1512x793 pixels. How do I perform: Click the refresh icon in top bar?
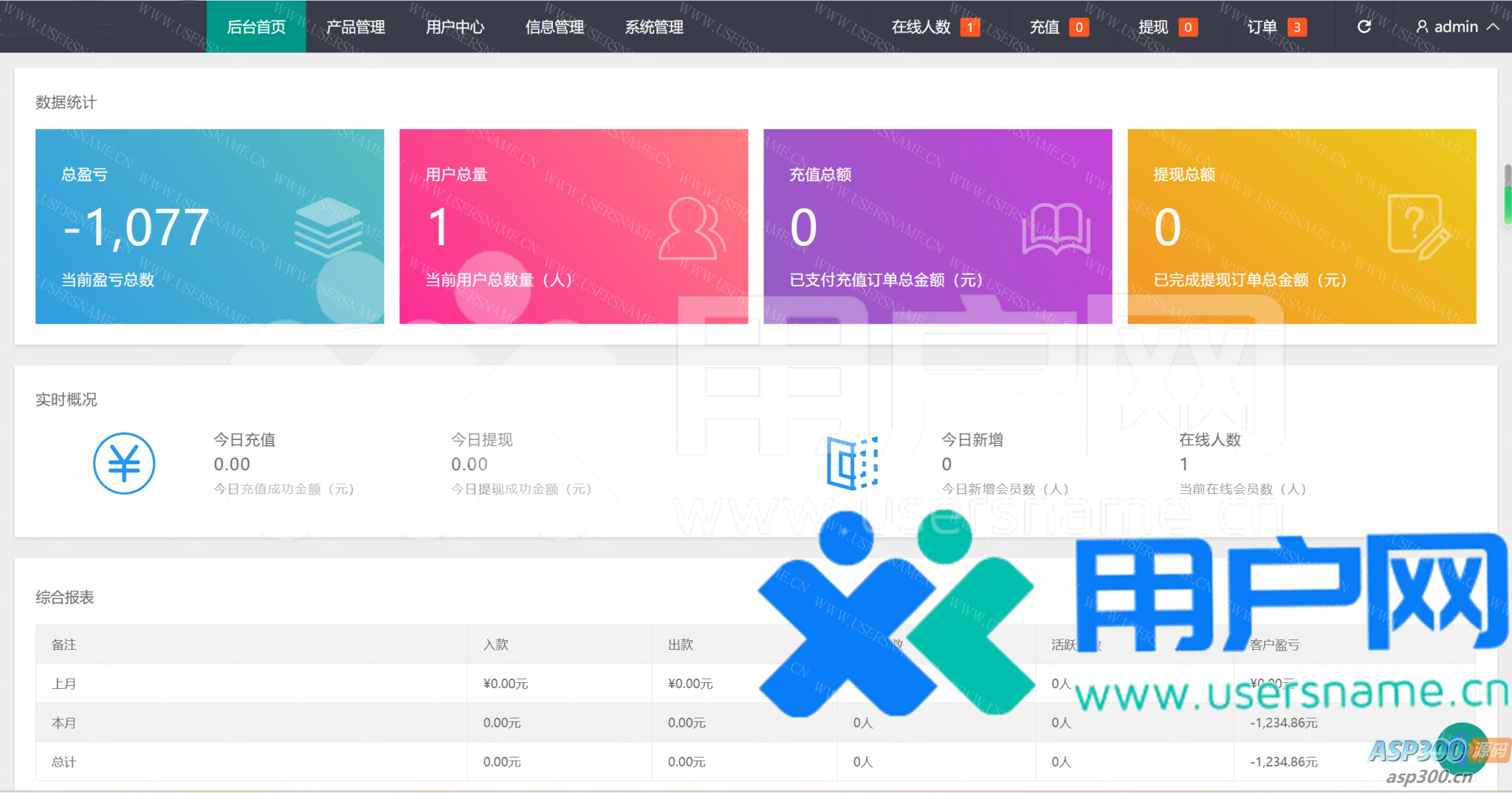point(1364,27)
